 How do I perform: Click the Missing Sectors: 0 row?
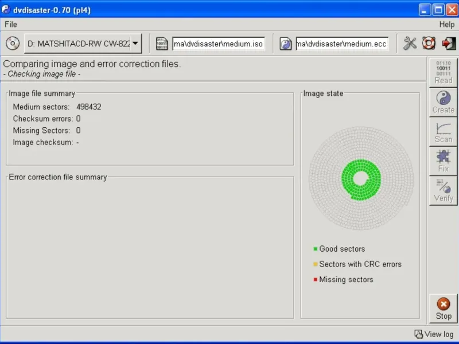pyautogui.click(x=46, y=131)
